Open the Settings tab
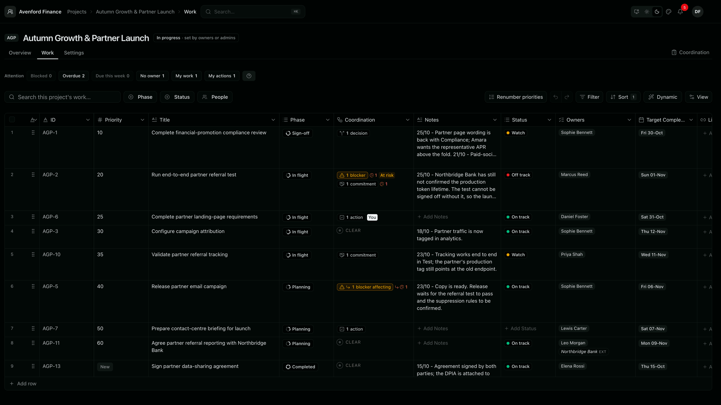Image resolution: width=721 pixels, height=405 pixels. pos(74,53)
